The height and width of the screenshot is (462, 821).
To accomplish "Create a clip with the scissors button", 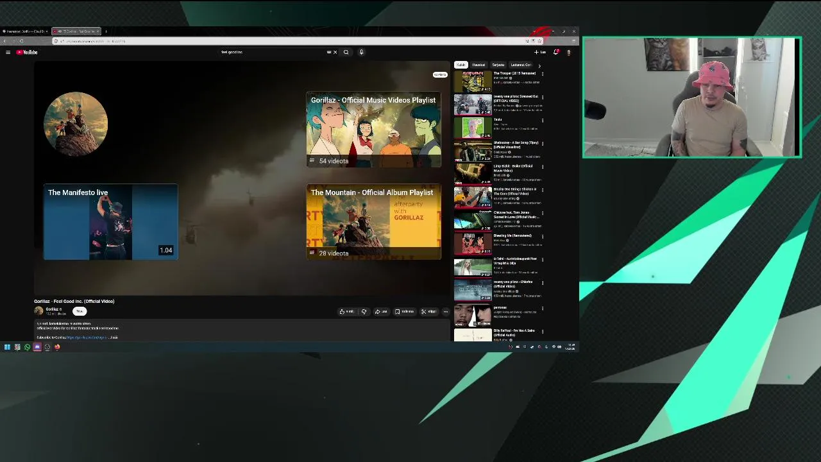I will pos(428,312).
